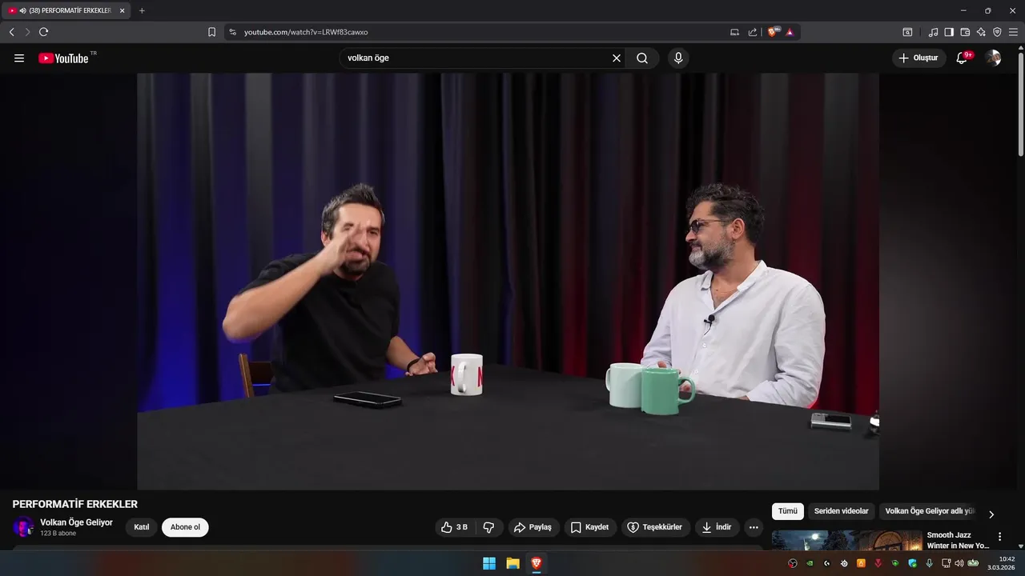Download the video with İndir
This screenshot has height=576, width=1025.
click(x=717, y=527)
